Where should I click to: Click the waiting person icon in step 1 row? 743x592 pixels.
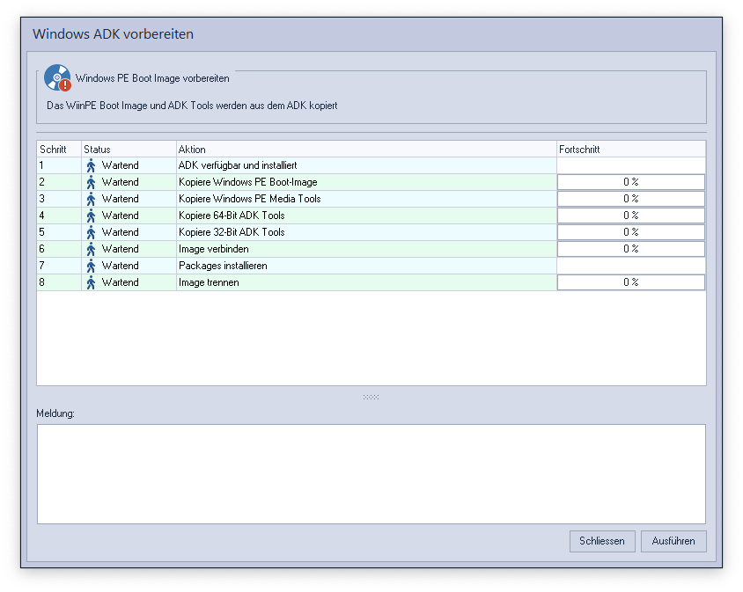click(91, 165)
